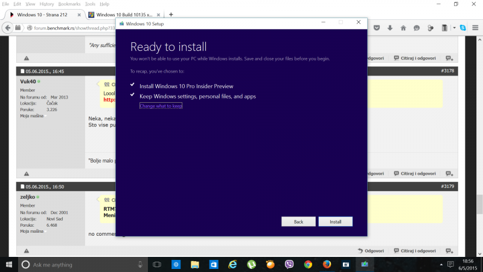Open the Tools menu

(x=90, y=4)
